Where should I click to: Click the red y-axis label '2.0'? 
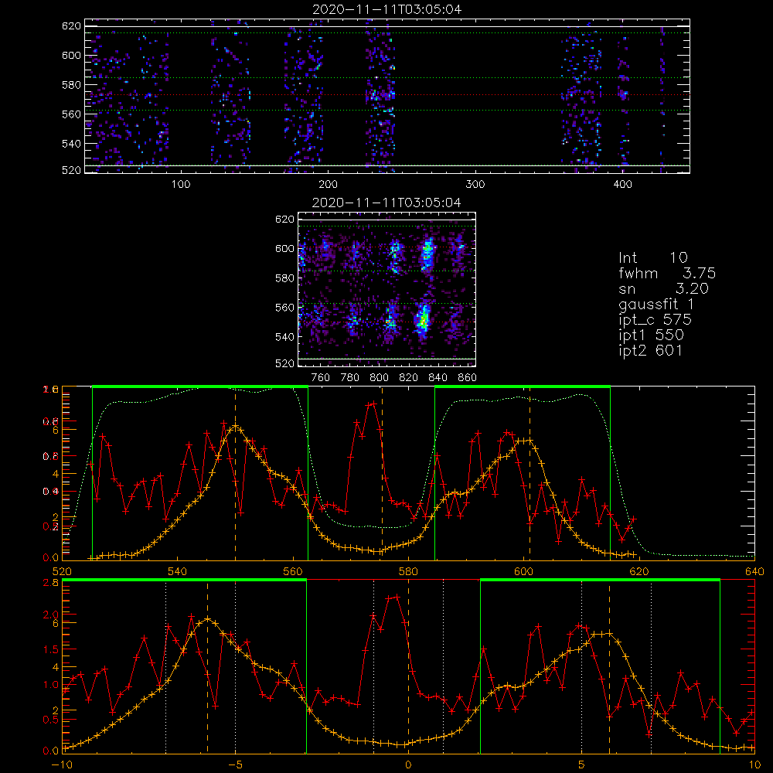pos(51,615)
